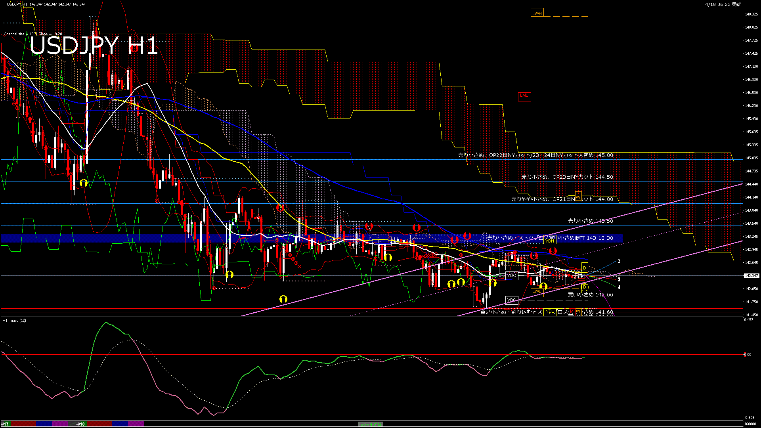The height and width of the screenshot is (428, 761).
Task: Click the YDL yellow label box
Action: click(549, 311)
